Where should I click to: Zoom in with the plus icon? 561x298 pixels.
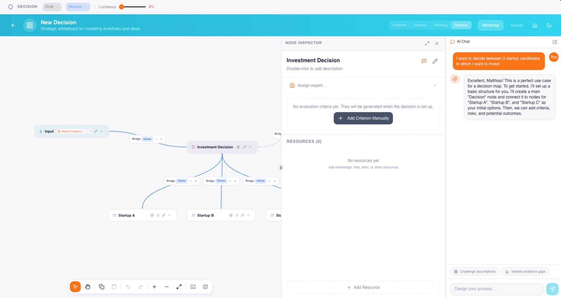[154, 287]
